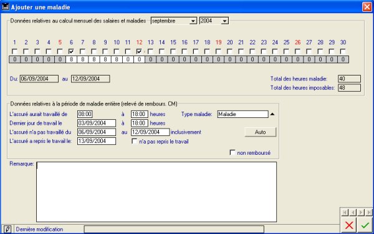Image resolution: width=374 pixels, height=234 pixels.
Task: Click the Dernière modification status field
Action: [174, 229]
